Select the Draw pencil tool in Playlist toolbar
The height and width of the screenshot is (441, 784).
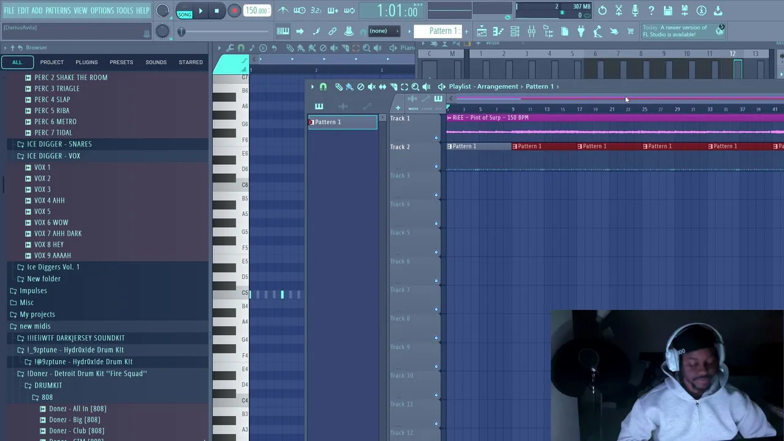(x=339, y=87)
